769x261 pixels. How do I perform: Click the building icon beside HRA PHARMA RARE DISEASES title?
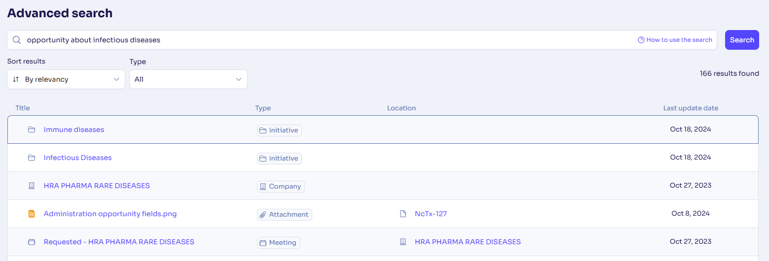[x=32, y=186]
